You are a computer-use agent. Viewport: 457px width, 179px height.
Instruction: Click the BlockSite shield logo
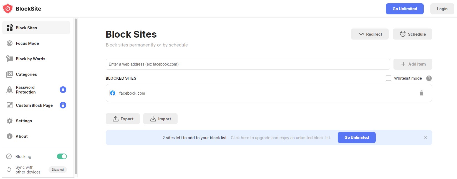8,9
